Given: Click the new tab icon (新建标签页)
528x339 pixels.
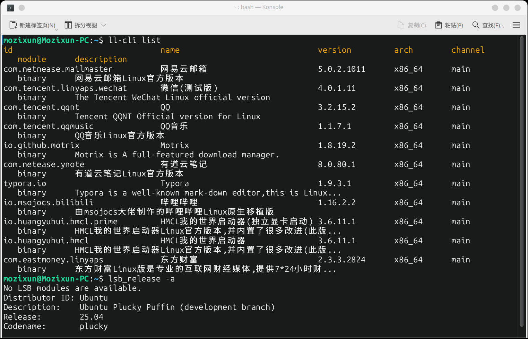Looking at the screenshot, I should (13, 25).
